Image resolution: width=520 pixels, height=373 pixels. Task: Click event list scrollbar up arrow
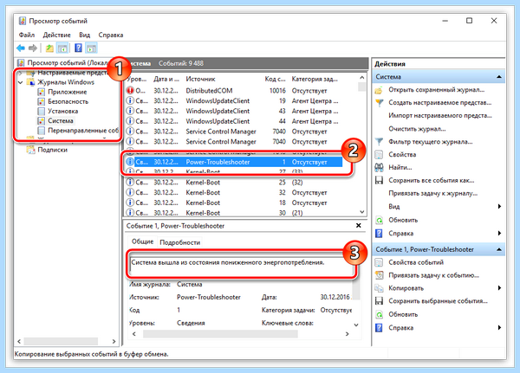(x=361, y=78)
